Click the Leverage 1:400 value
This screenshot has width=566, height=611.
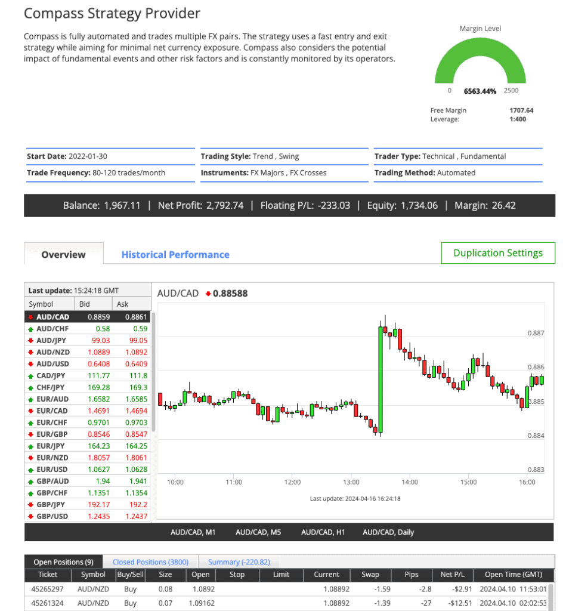point(518,119)
